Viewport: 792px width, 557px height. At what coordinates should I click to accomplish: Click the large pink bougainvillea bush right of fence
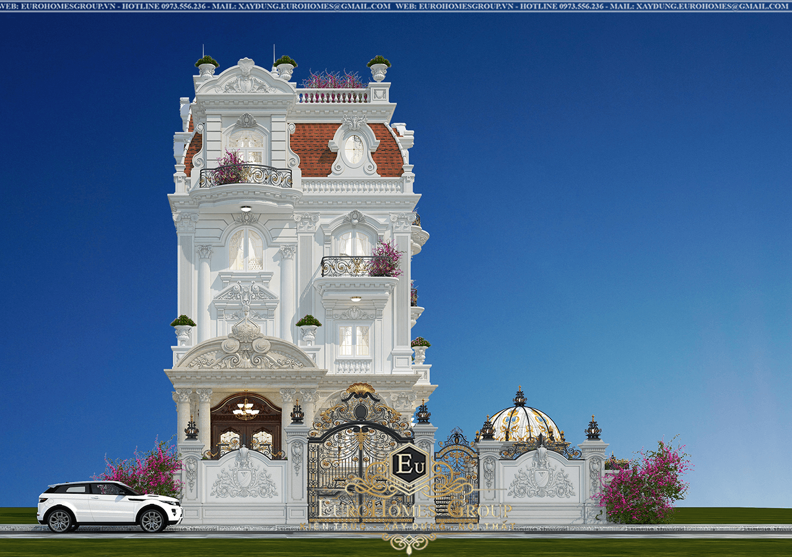click(x=644, y=483)
